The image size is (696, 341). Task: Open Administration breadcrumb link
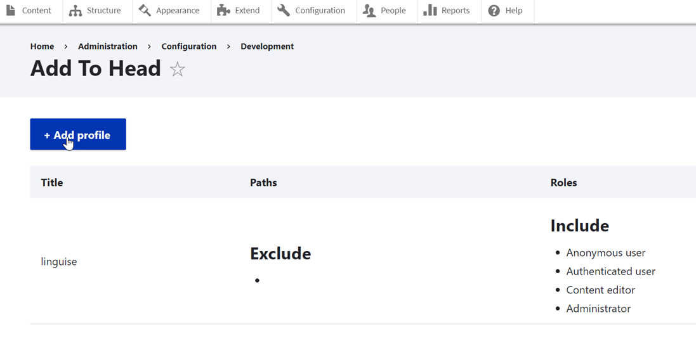(x=108, y=46)
